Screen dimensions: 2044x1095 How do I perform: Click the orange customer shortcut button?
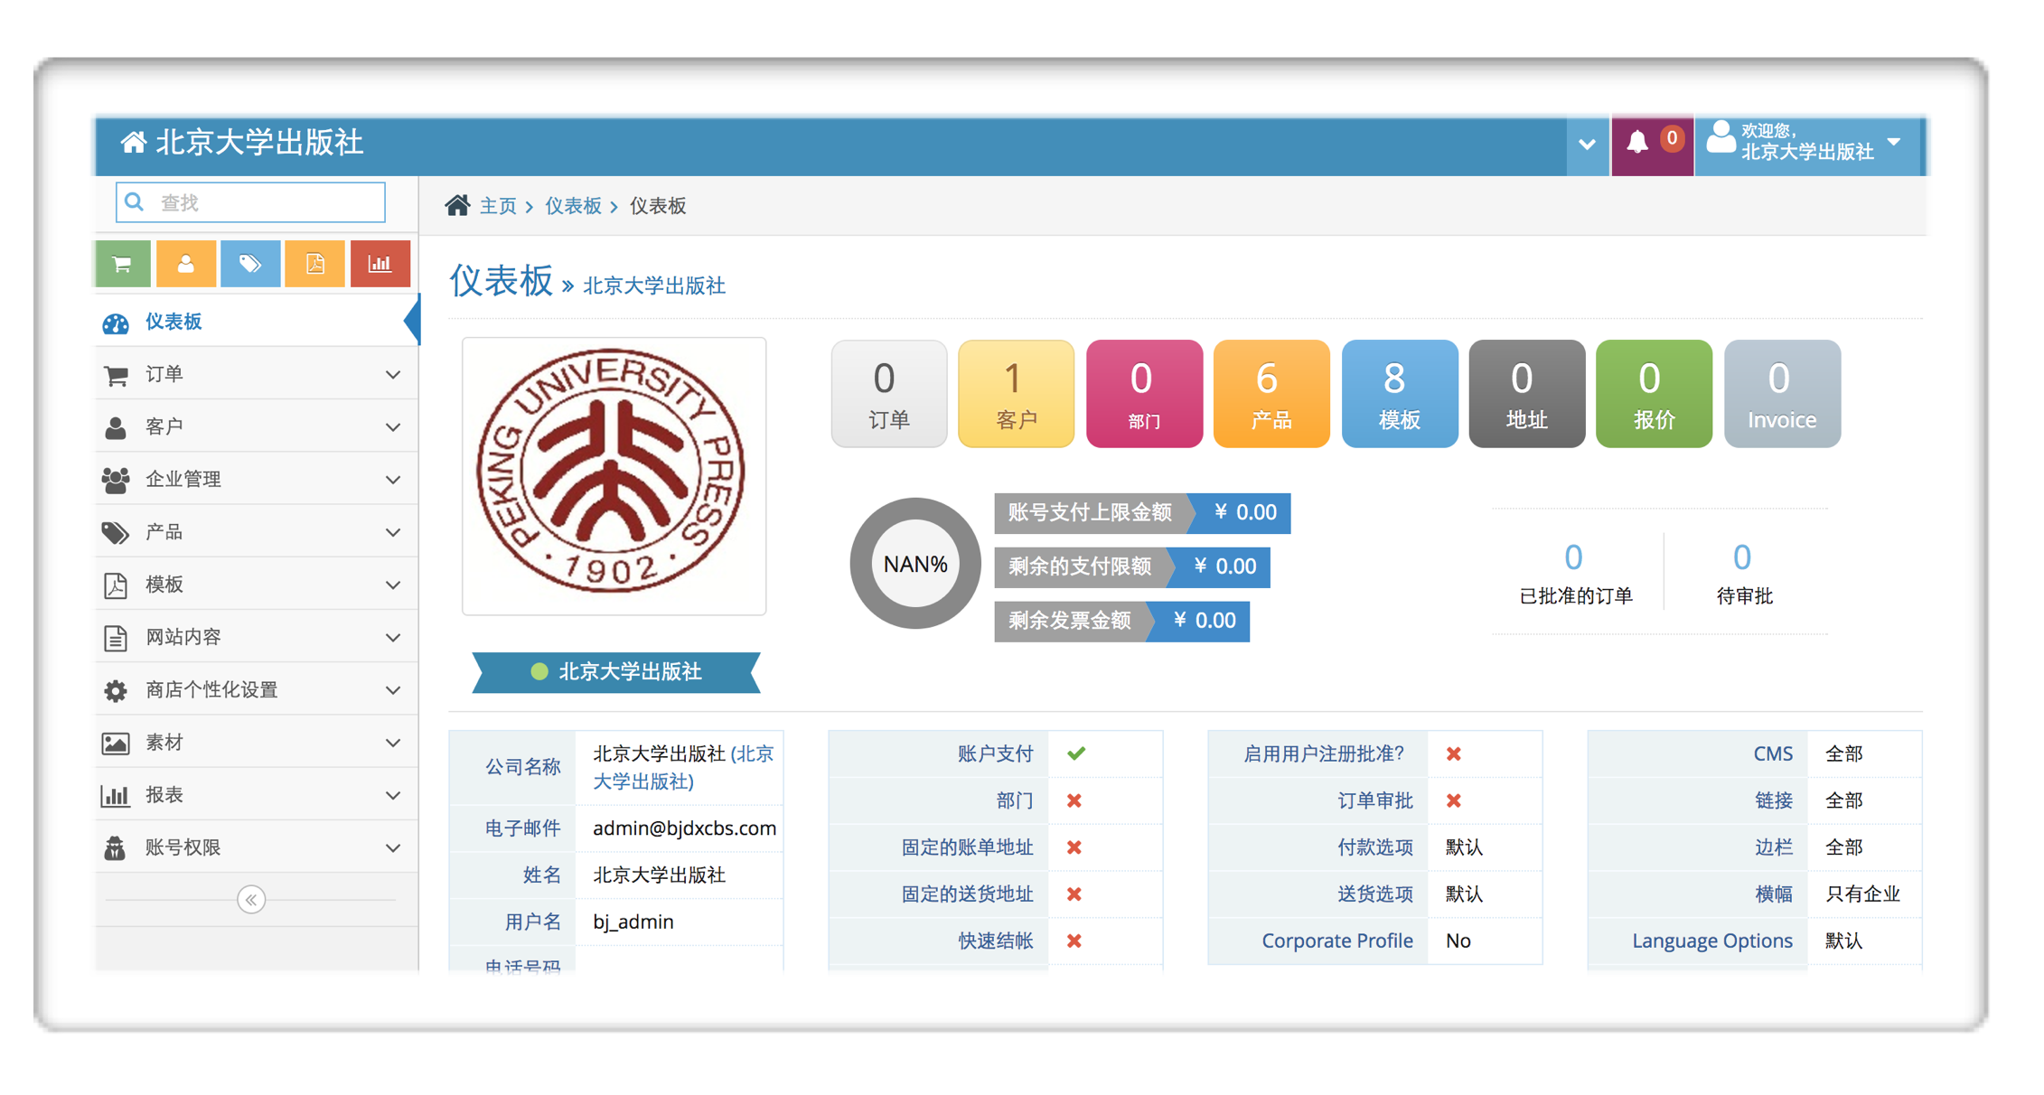186,264
